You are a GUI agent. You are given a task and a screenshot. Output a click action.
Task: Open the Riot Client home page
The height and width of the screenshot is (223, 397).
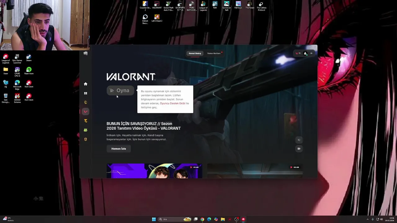[86, 84]
